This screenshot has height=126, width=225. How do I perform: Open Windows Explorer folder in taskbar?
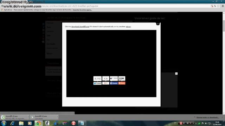click(x=21, y=123)
